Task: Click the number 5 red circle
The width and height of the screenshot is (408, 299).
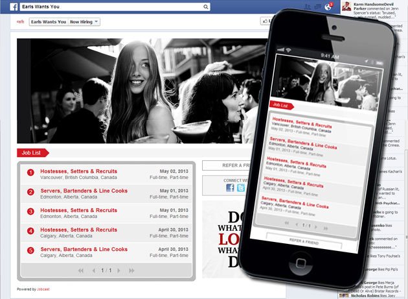Action: 30,250
